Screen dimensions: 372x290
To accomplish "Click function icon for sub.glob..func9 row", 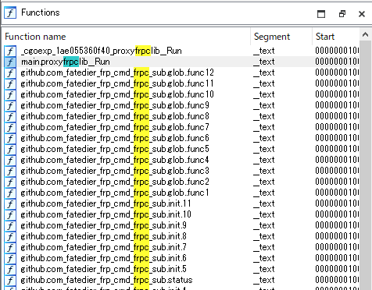I will pos(10,105).
